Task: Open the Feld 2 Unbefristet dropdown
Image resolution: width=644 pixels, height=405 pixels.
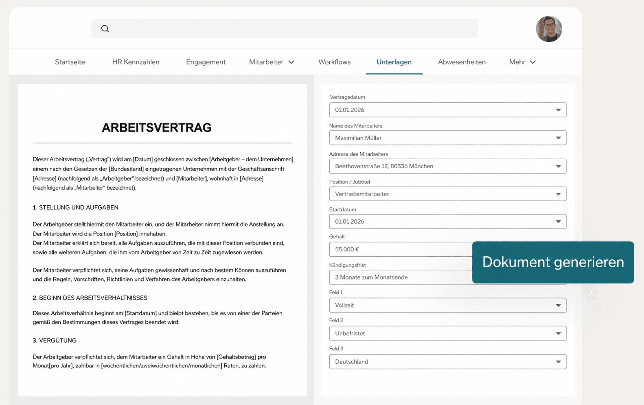Action: point(447,333)
